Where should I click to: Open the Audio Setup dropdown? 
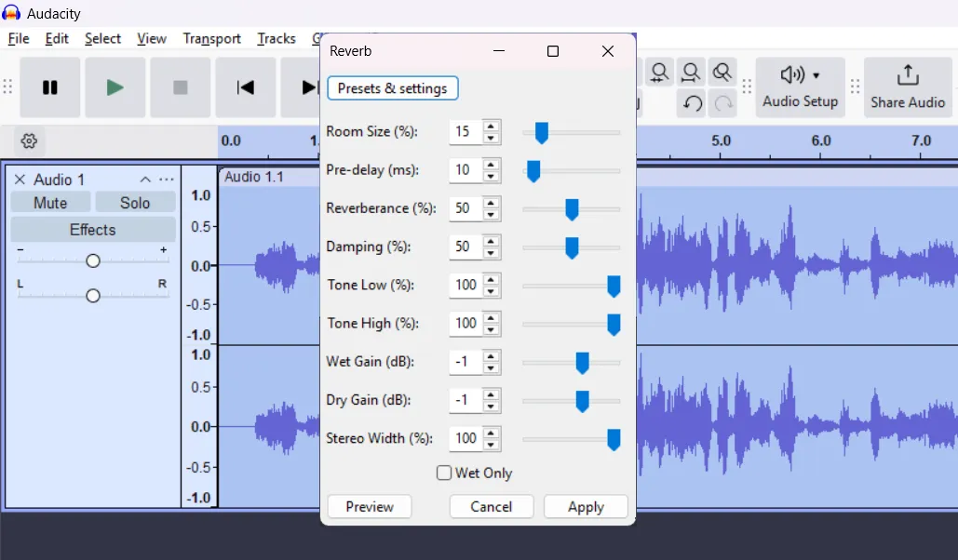pos(800,87)
